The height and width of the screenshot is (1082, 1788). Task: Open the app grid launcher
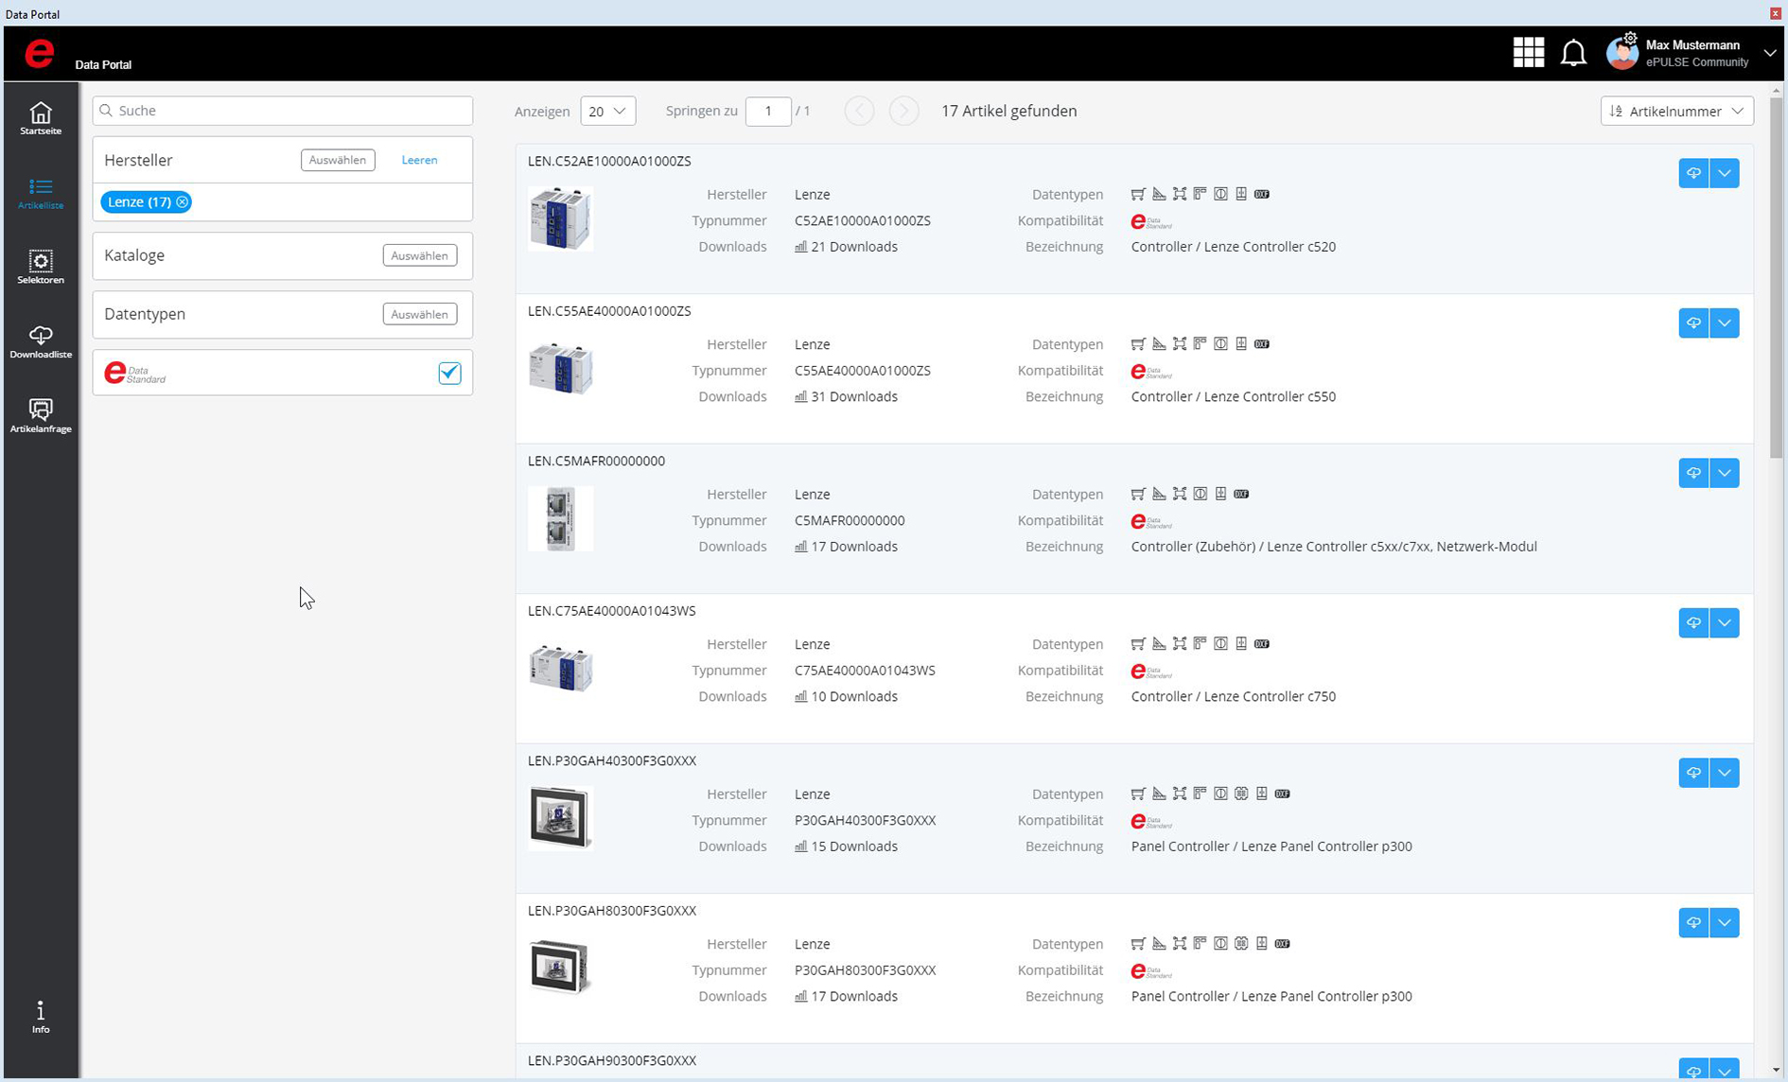tap(1528, 53)
